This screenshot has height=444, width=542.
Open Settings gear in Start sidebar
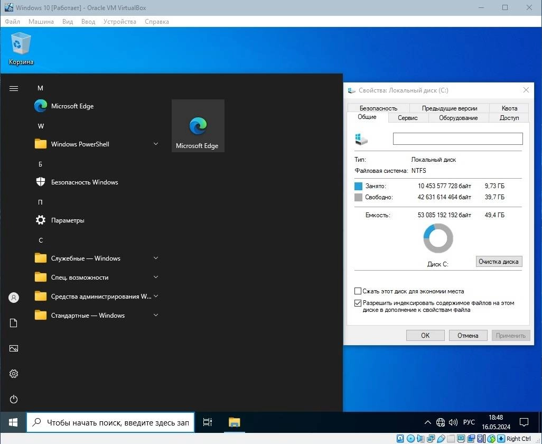(14, 374)
